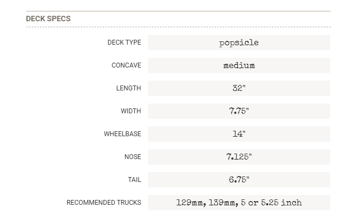This screenshot has width=340, height=219.
Task: Click the RECOMMENDED TRUCKS label
Action: click(104, 203)
